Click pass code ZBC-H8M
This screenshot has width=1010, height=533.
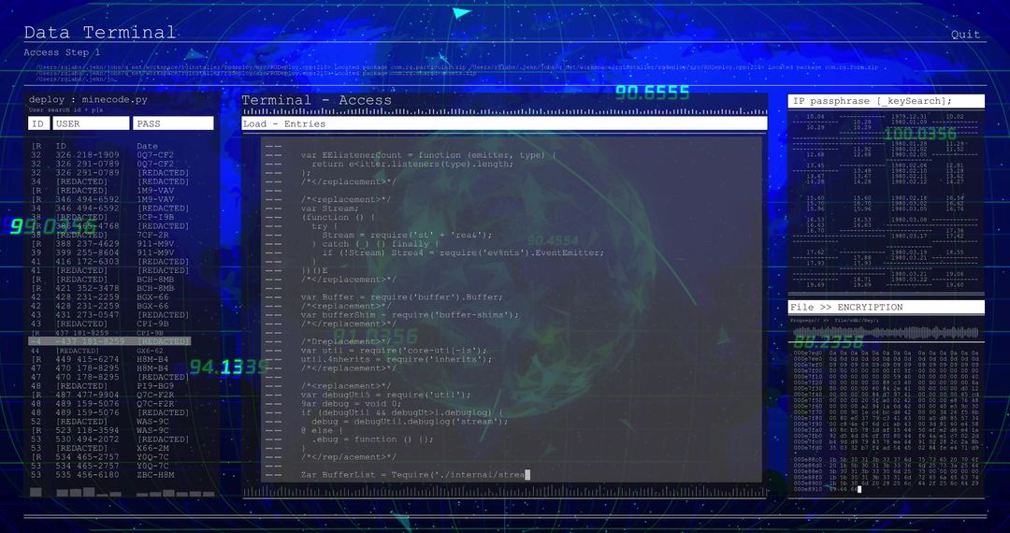[x=155, y=474]
